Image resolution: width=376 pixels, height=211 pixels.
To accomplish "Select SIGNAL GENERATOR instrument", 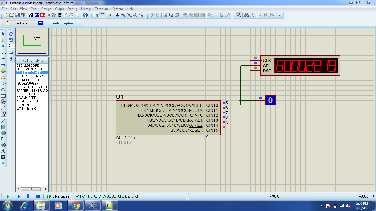I will tap(32, 87).
